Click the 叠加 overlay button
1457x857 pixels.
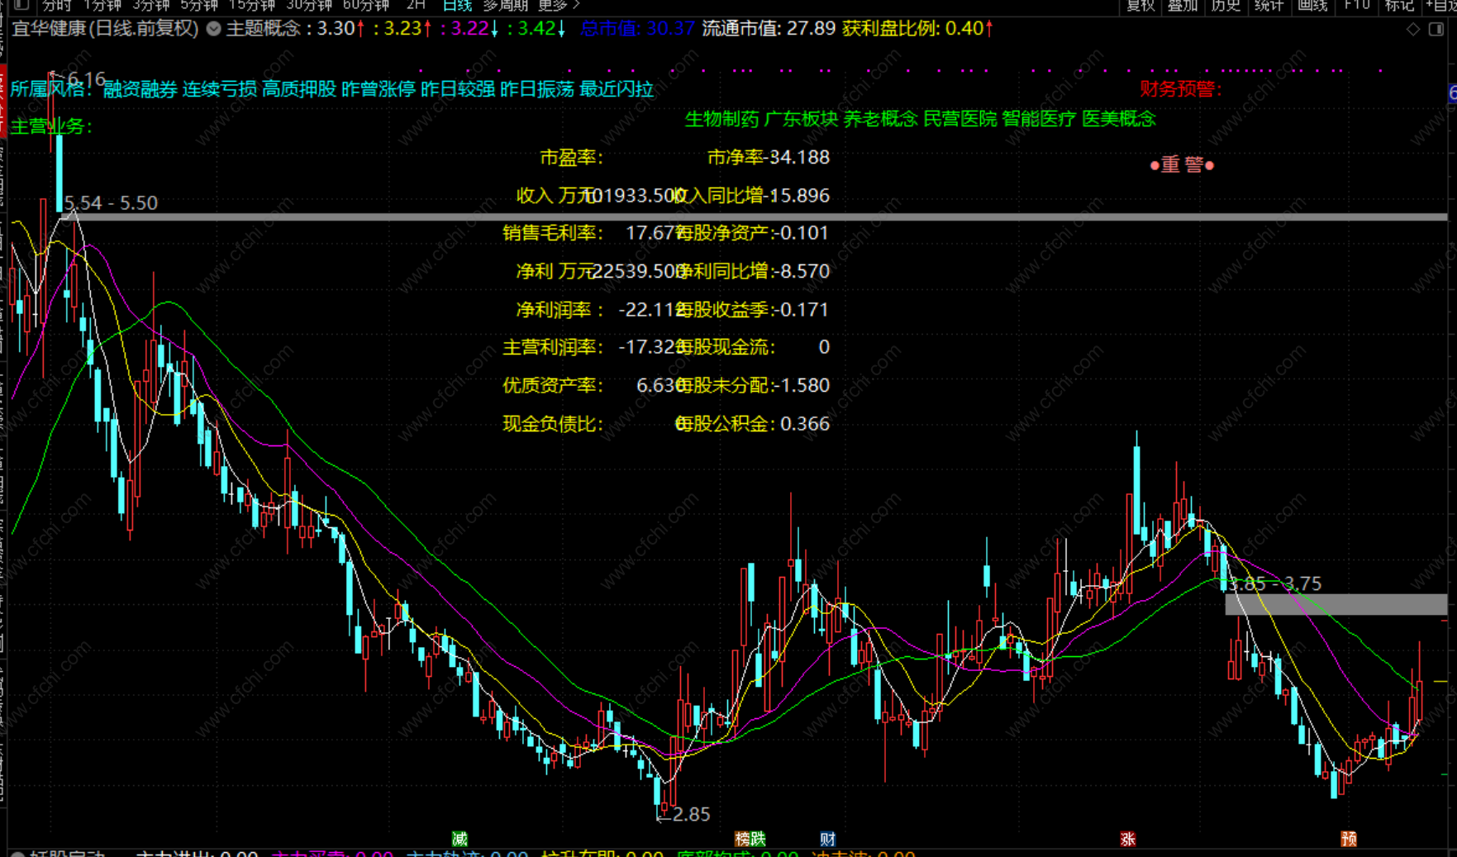(1183, 5)
